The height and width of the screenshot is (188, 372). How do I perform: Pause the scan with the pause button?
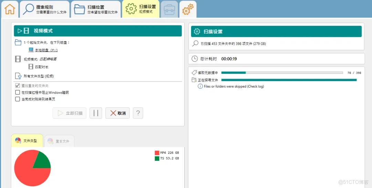coord(96,113)
